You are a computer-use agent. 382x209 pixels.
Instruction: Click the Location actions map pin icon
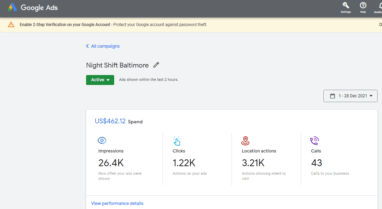tap(245, 140)
